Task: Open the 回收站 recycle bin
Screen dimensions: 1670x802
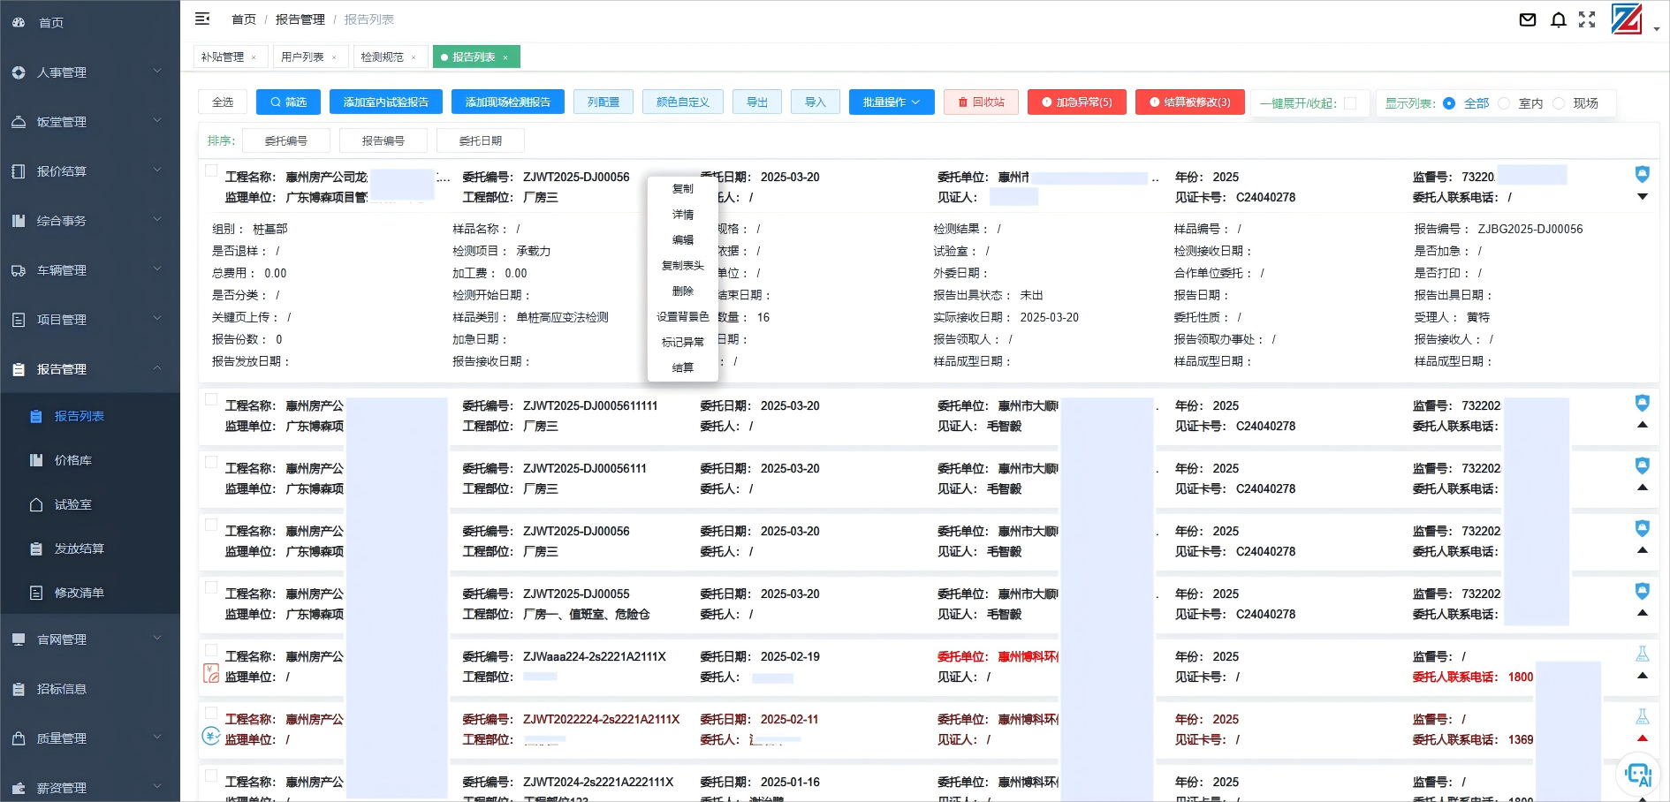Action: pyautogui.click(x=981, y=102)
